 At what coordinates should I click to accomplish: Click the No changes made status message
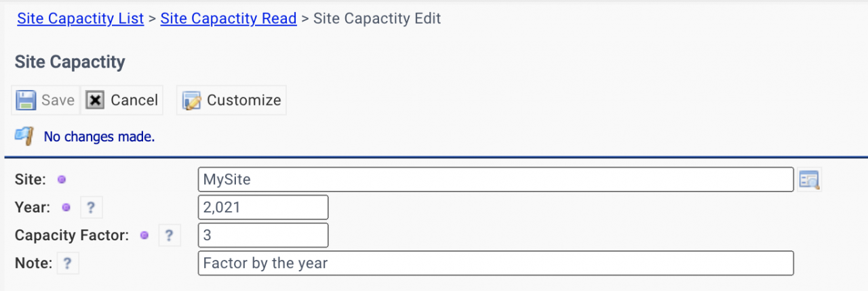100,137
